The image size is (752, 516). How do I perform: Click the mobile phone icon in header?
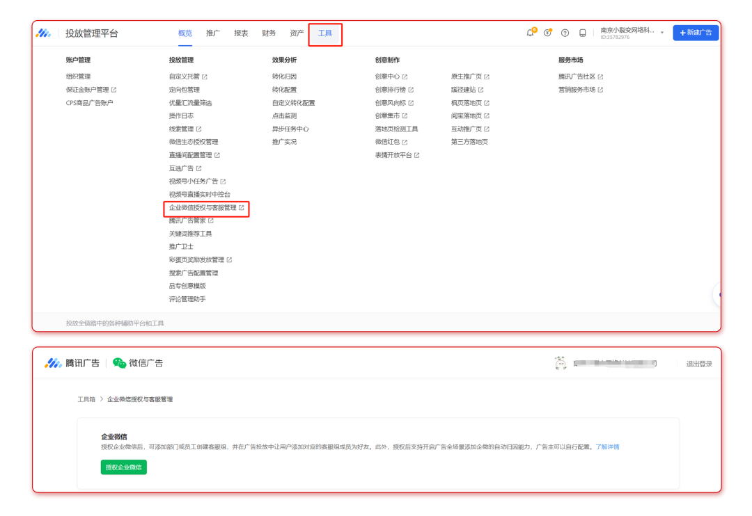pos(583,33)
